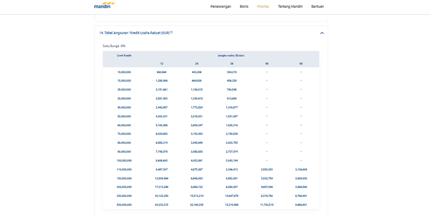
Task: Click the 12-month installment for 70,000,000
Action: pos(161,134)
